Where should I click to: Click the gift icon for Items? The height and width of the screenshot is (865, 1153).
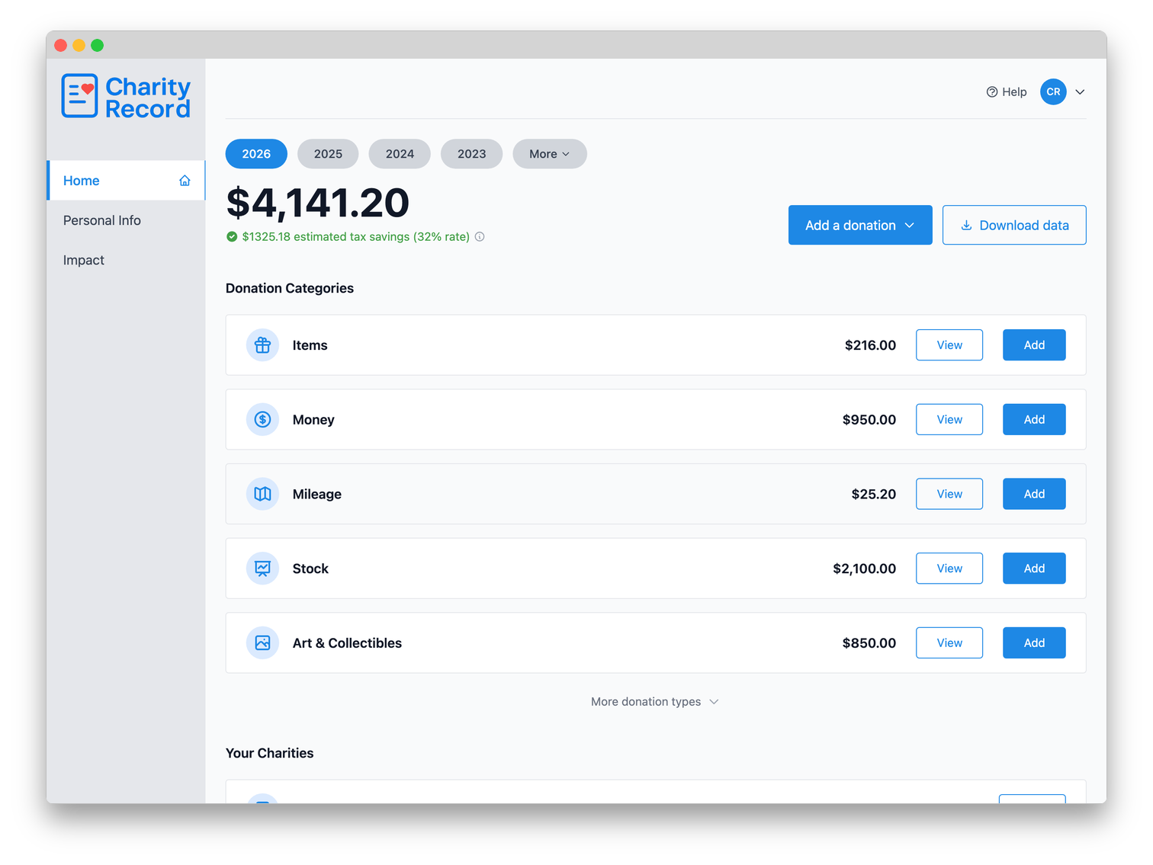click(x=262, y=345)
